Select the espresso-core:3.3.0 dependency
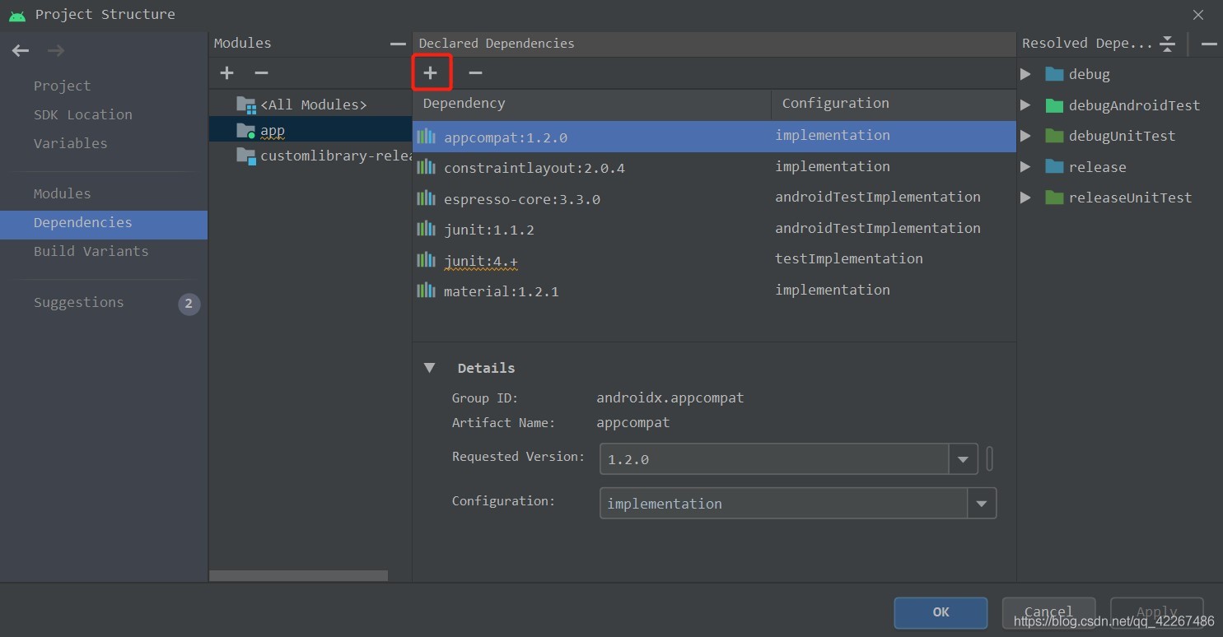The width and height of the screenshot is (1223, 637). pyautogui.click(x=714, y=198)
